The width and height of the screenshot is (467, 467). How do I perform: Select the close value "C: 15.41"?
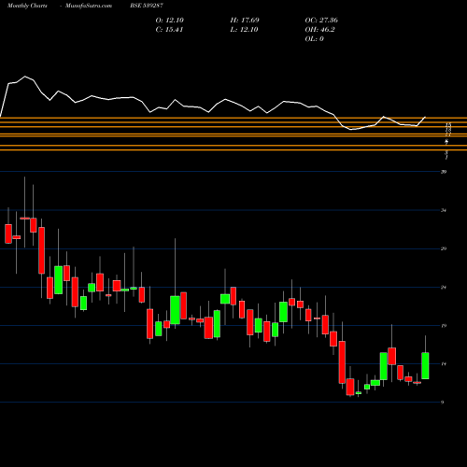(x=169, y=30)
